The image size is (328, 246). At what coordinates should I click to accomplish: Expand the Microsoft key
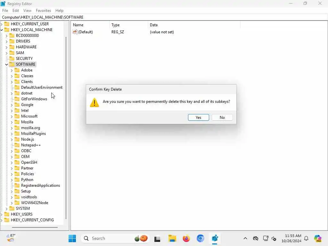12,117
